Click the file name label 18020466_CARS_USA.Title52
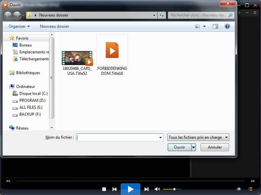This screenshot has height=195, width=261. tap(77, 71)
